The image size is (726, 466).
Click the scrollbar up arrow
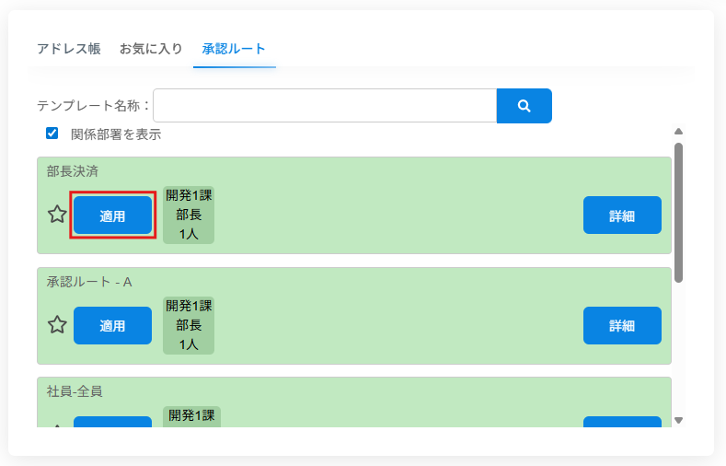(678, 132)
